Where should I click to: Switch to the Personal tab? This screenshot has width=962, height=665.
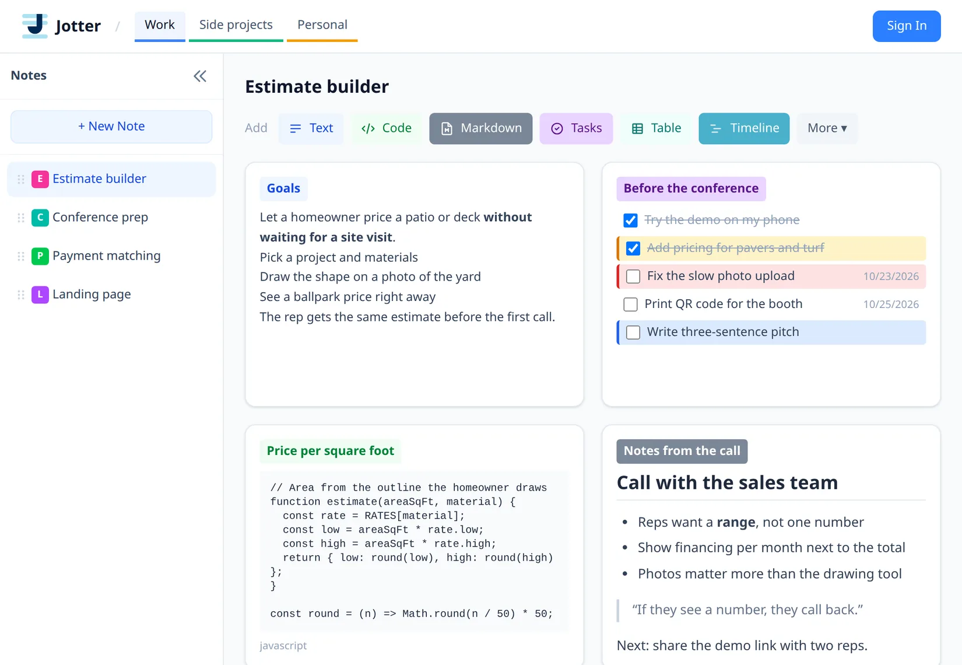[322, 26]
